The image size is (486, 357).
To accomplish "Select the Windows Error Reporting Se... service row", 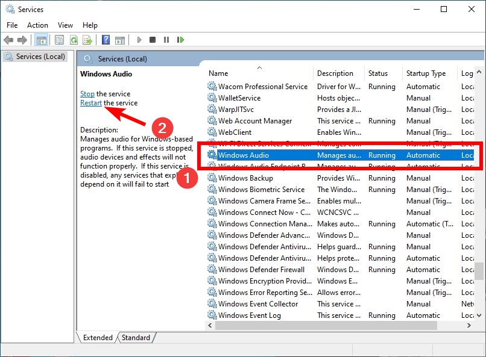I will [x=340, y=293].
